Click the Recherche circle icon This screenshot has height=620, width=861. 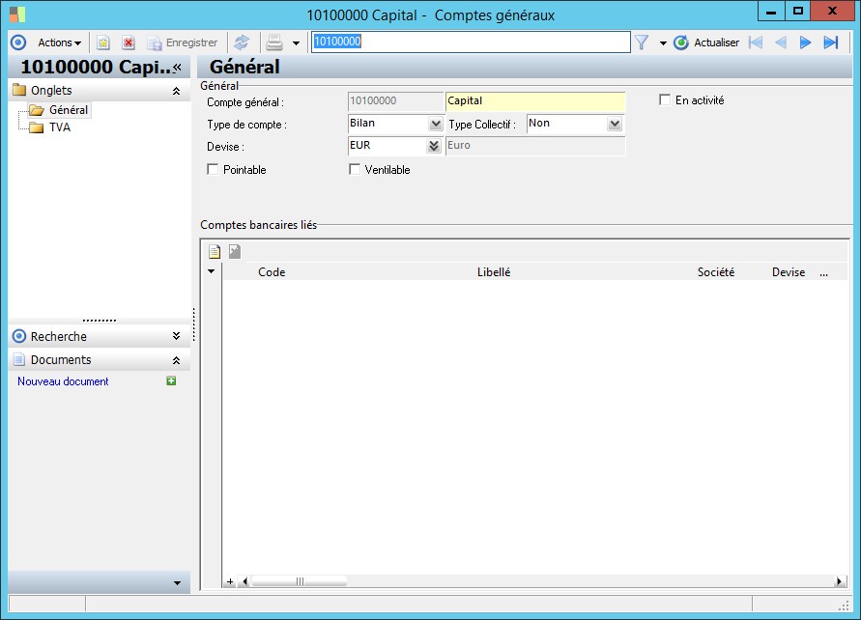(x=19, y=336)
